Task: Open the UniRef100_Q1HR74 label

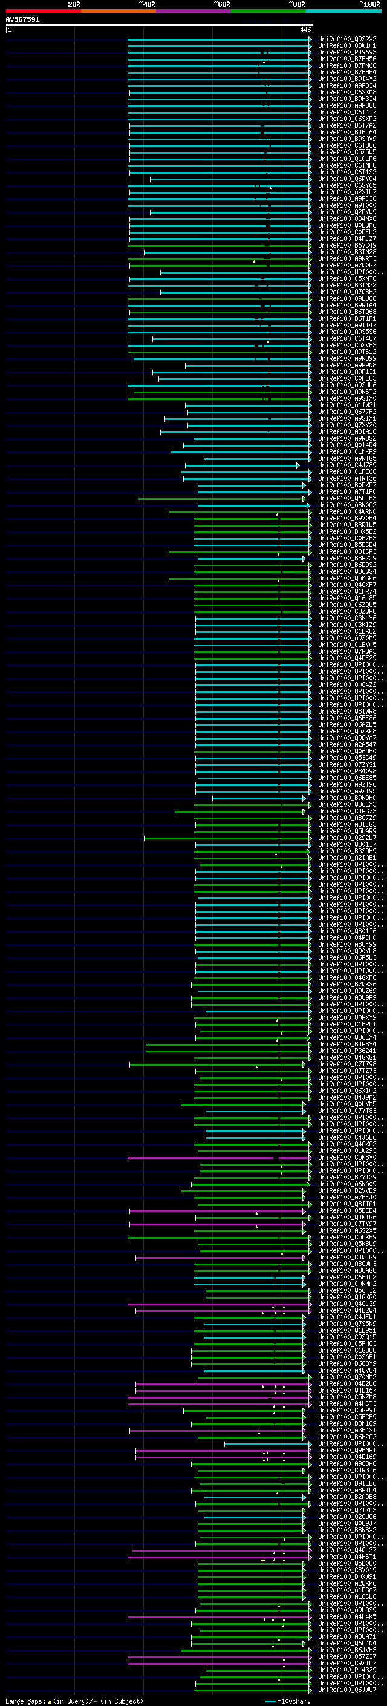Action: pos(347,591)
